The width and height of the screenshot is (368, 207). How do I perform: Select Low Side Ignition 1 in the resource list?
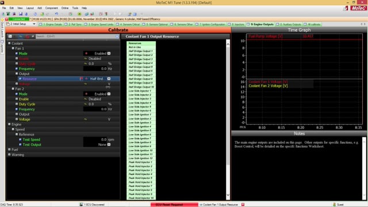pyautogui.click(x=141, y=114)
